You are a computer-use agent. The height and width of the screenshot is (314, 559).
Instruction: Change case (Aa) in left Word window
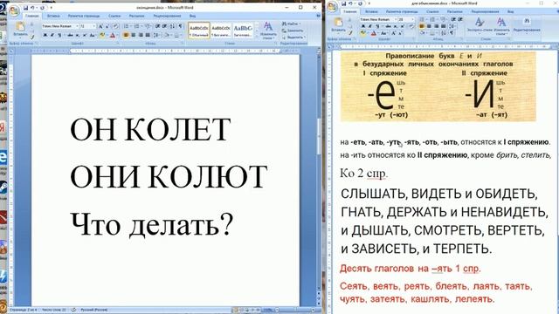point(93,35)
